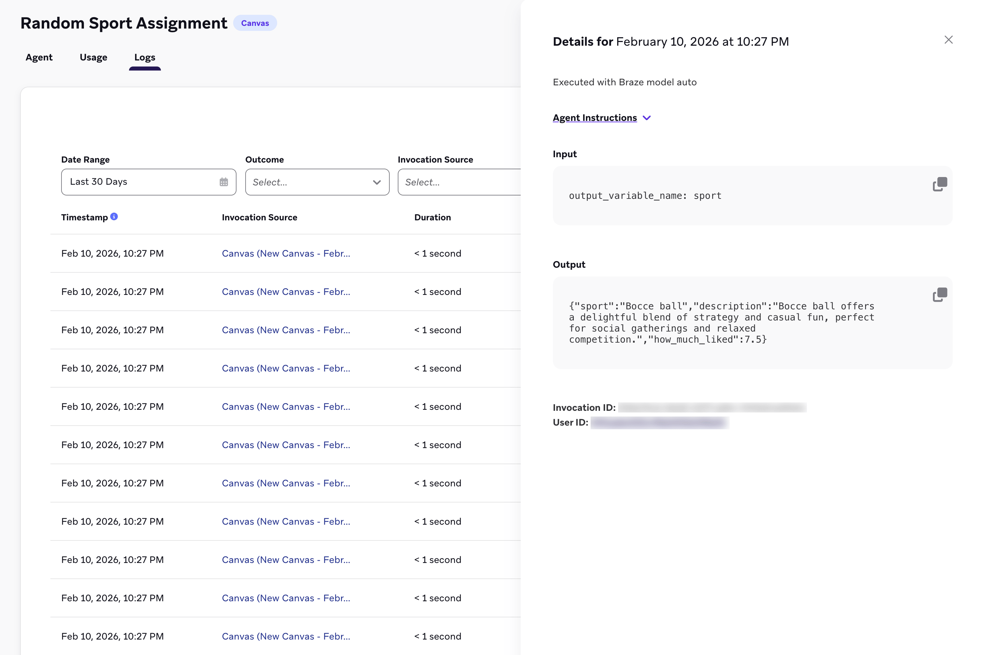This screenshot has height=655, width=985.
Task: Select the last visible log row timestamp
Action: pos(112,636)
